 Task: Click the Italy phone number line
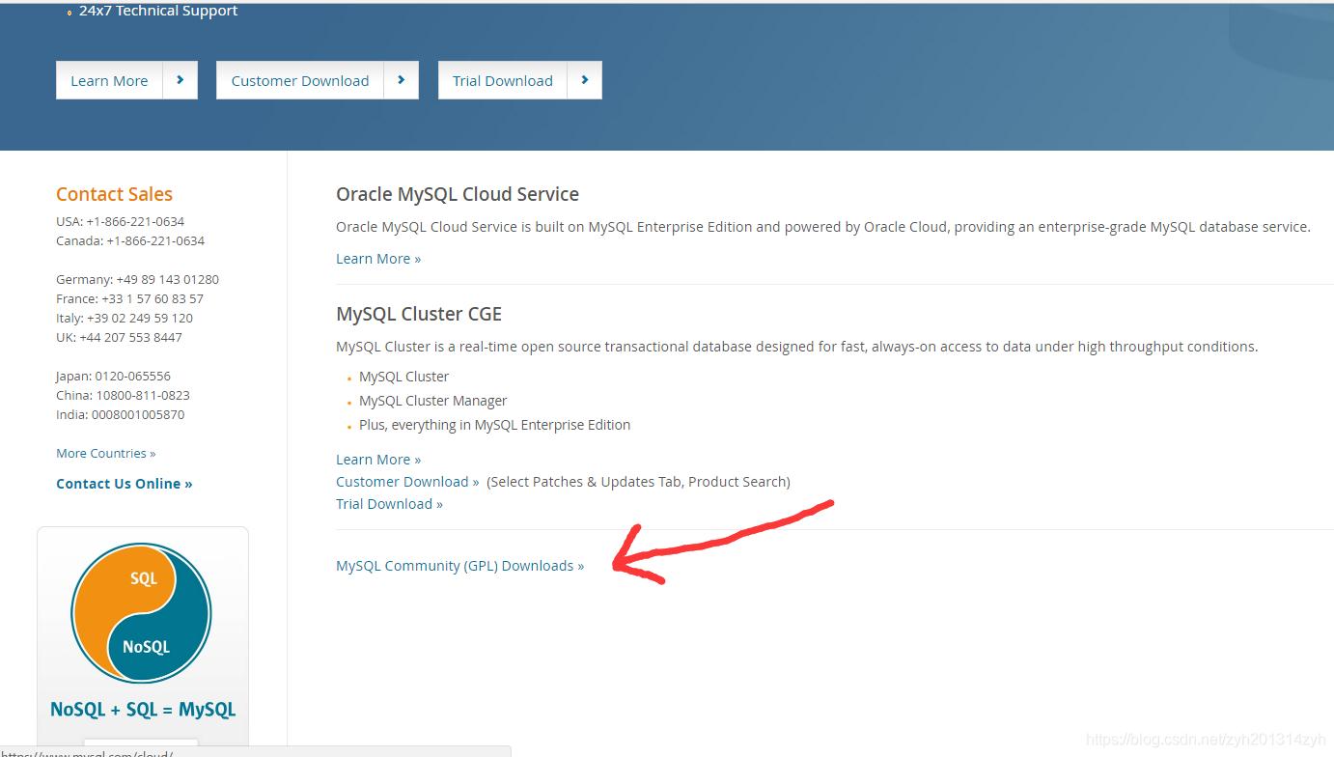[x=125, y=318]
